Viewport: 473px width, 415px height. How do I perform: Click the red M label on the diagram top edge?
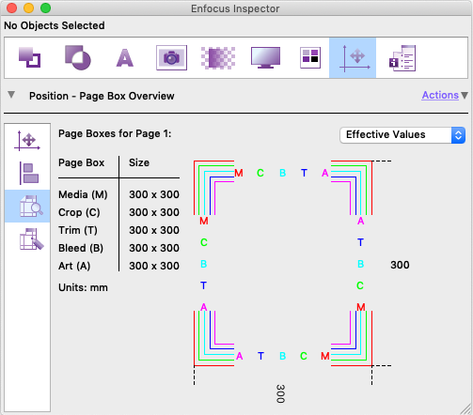[x=239, y=173]
